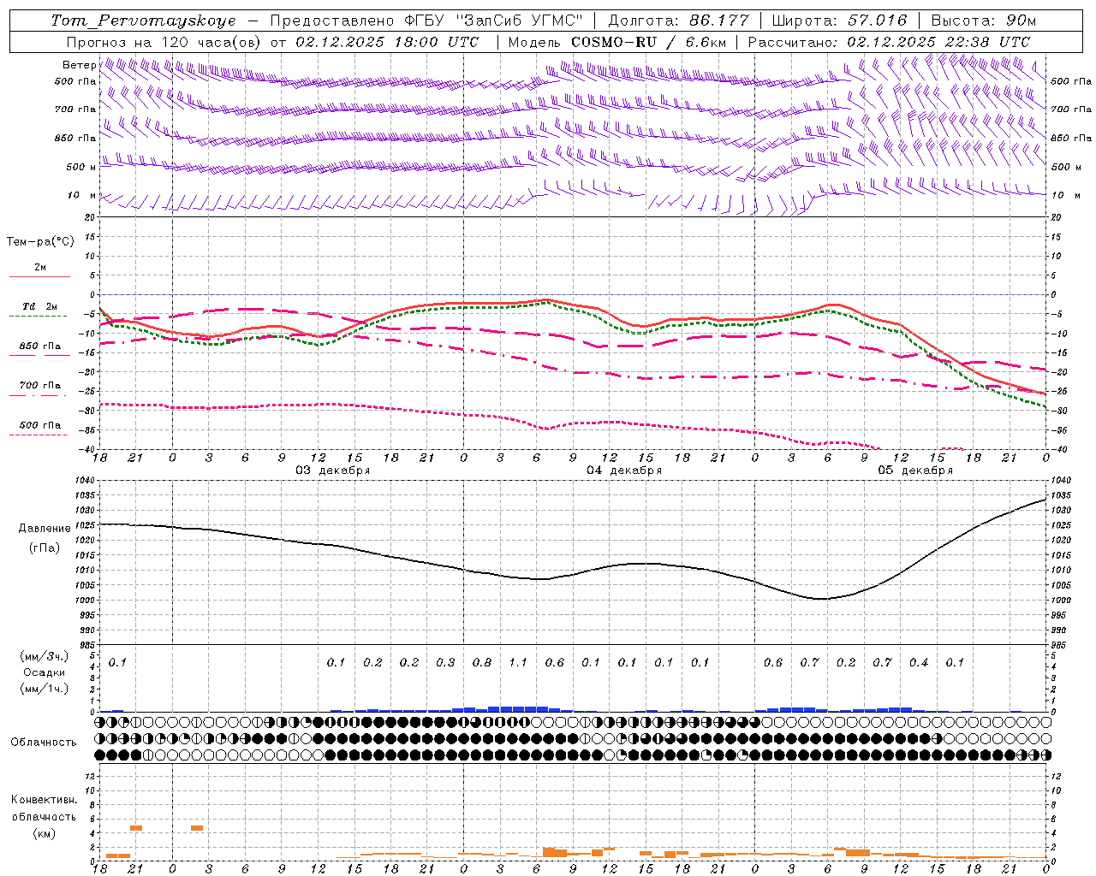
Task: Click the '03 декабря' date label
Action: pos(332,471)
